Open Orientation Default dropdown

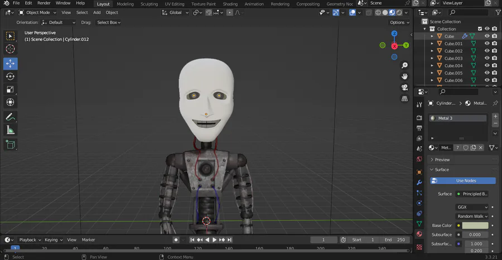pos(59,22)
